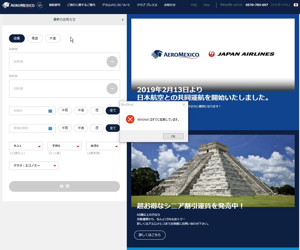This screenshot has height=250, width=300.
Task: Click the red error icon in WinShot dialog
Action: [x=130, y=119]
